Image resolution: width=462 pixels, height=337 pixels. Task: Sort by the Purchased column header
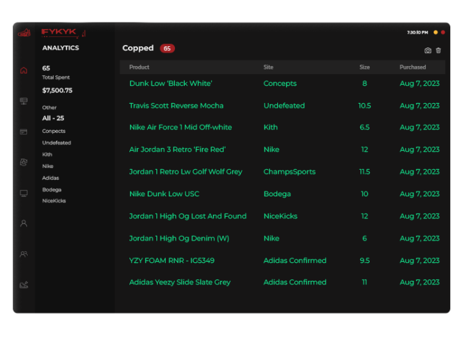[412, 67]
